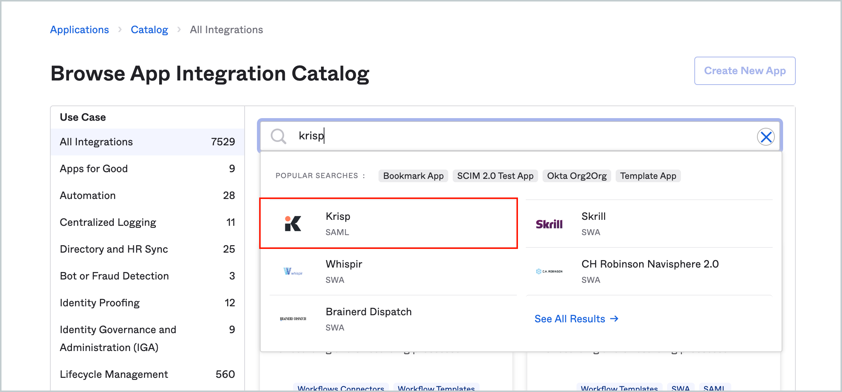This screenshot has height=392, width=842.
Task: Select the Template App popular search
Action: click(648, 176)
